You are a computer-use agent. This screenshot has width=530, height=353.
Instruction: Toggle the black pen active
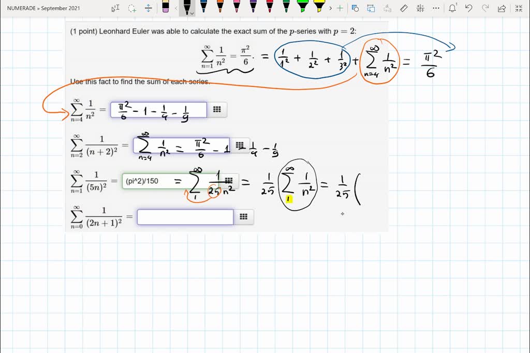pos(186,7)
